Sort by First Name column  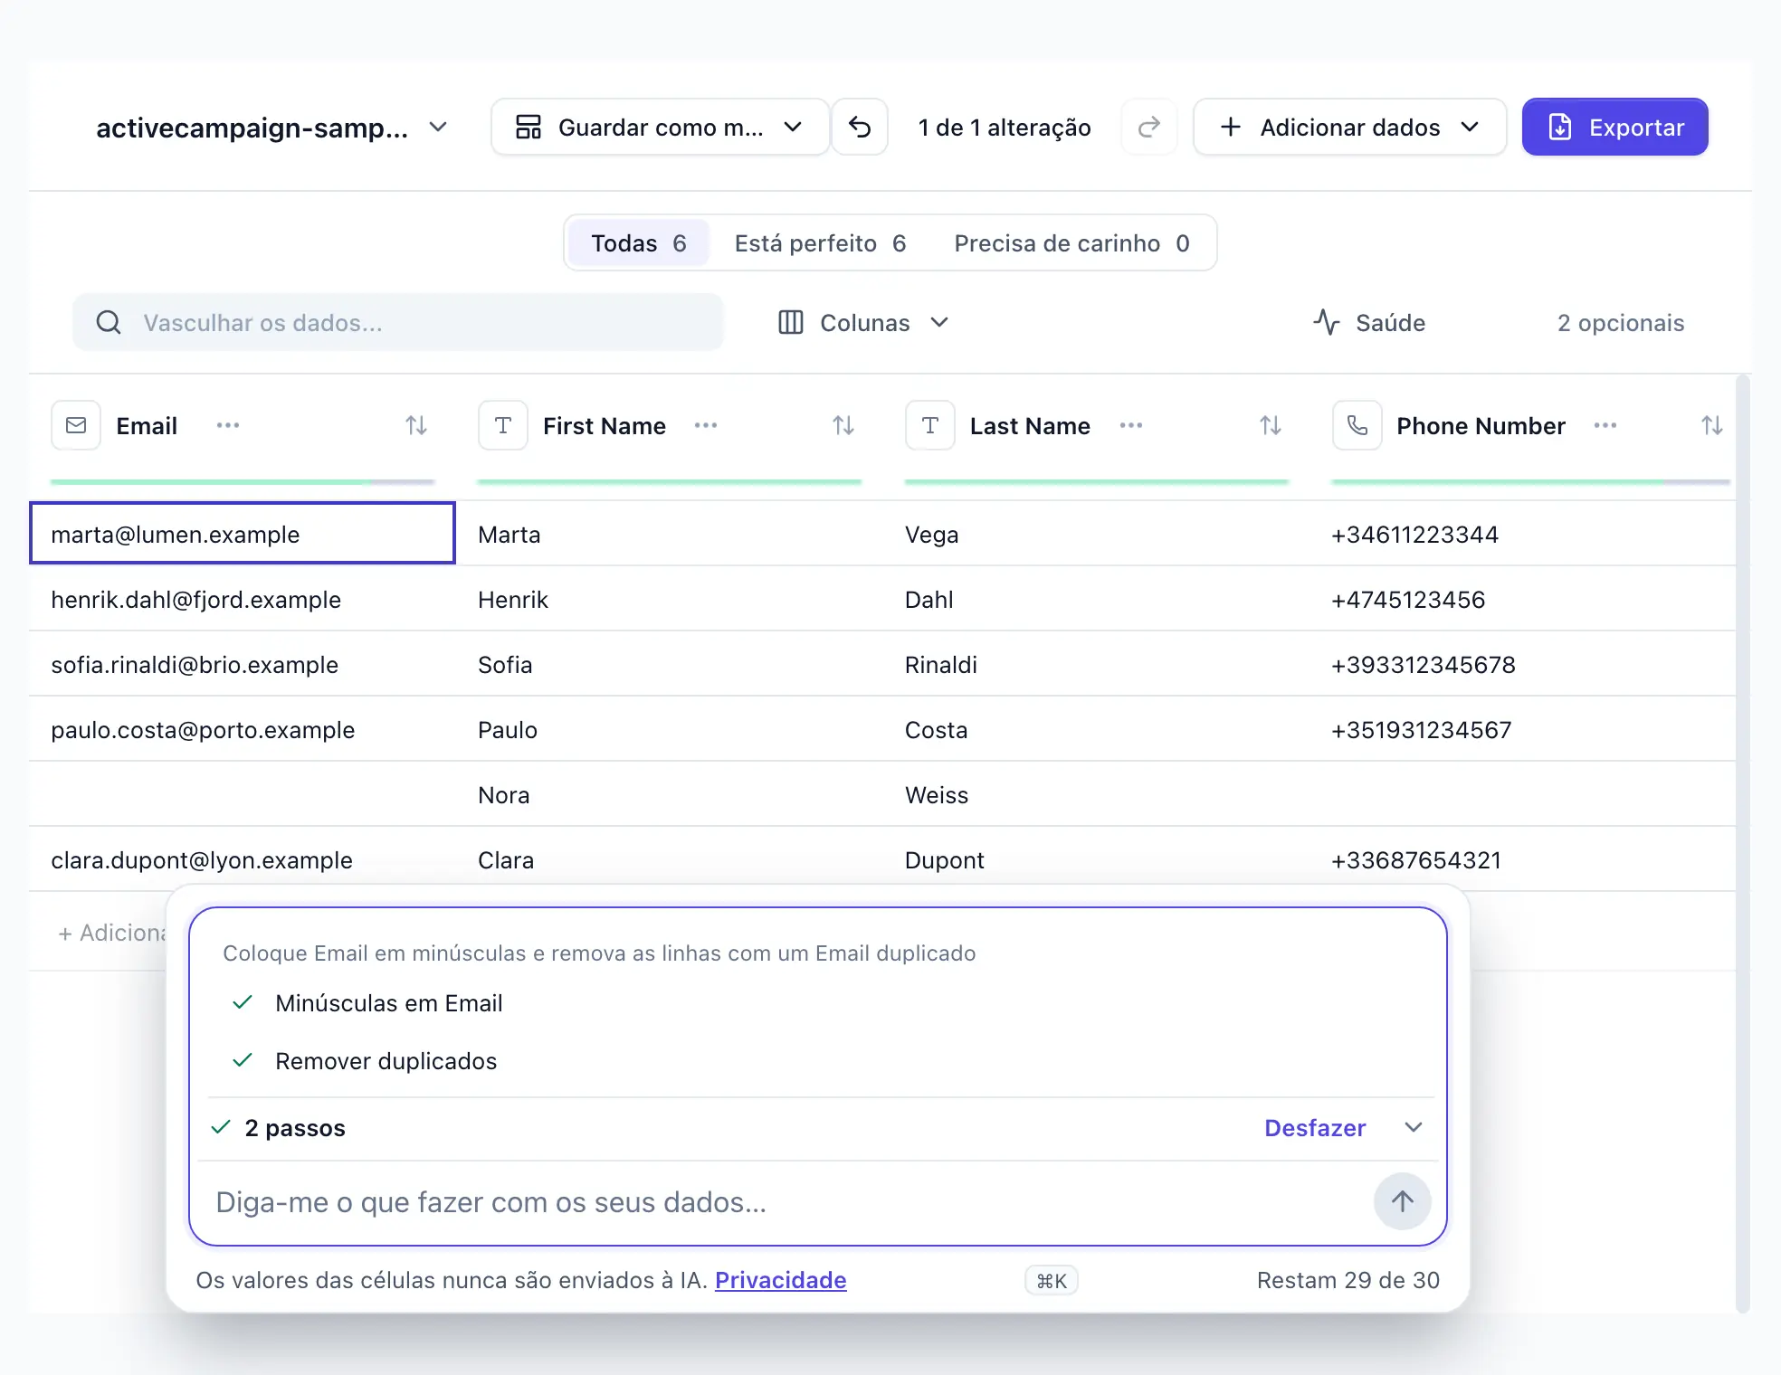pyautogui.click(x=843, y=425)
